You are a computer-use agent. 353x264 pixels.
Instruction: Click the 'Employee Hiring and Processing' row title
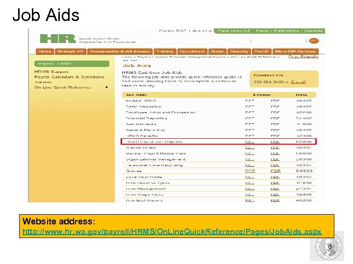160,112
